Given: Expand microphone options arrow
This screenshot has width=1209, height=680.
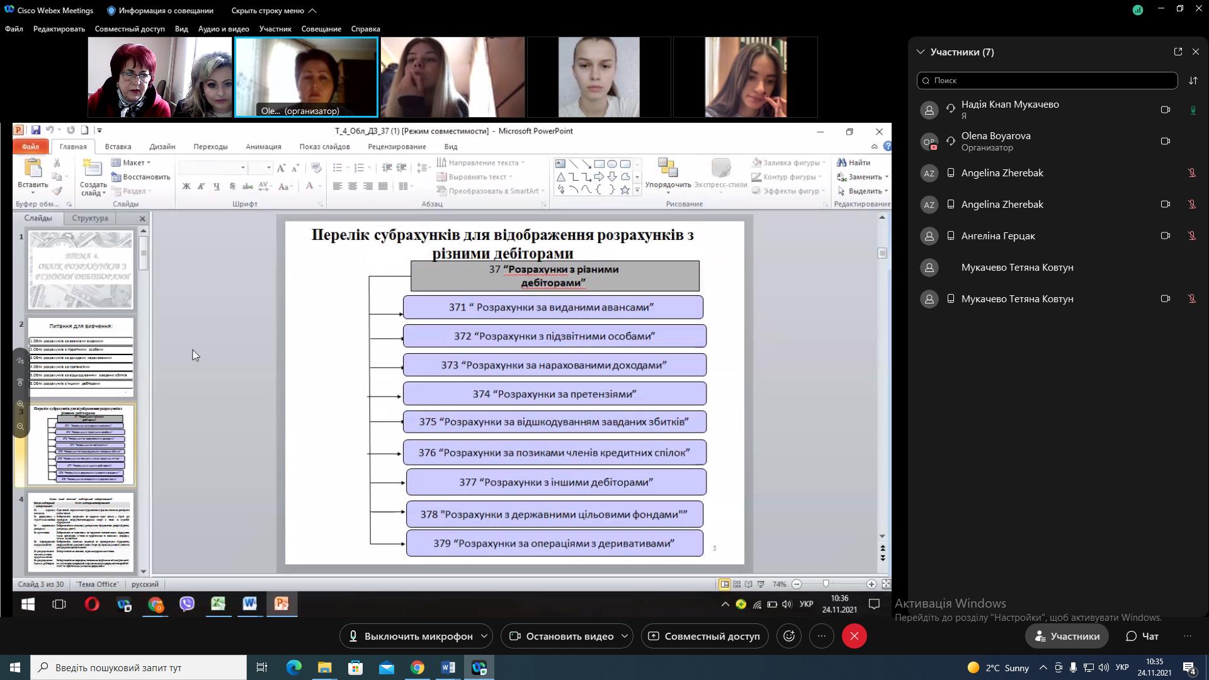Looking at the screenshot, I should click(484, 636).
